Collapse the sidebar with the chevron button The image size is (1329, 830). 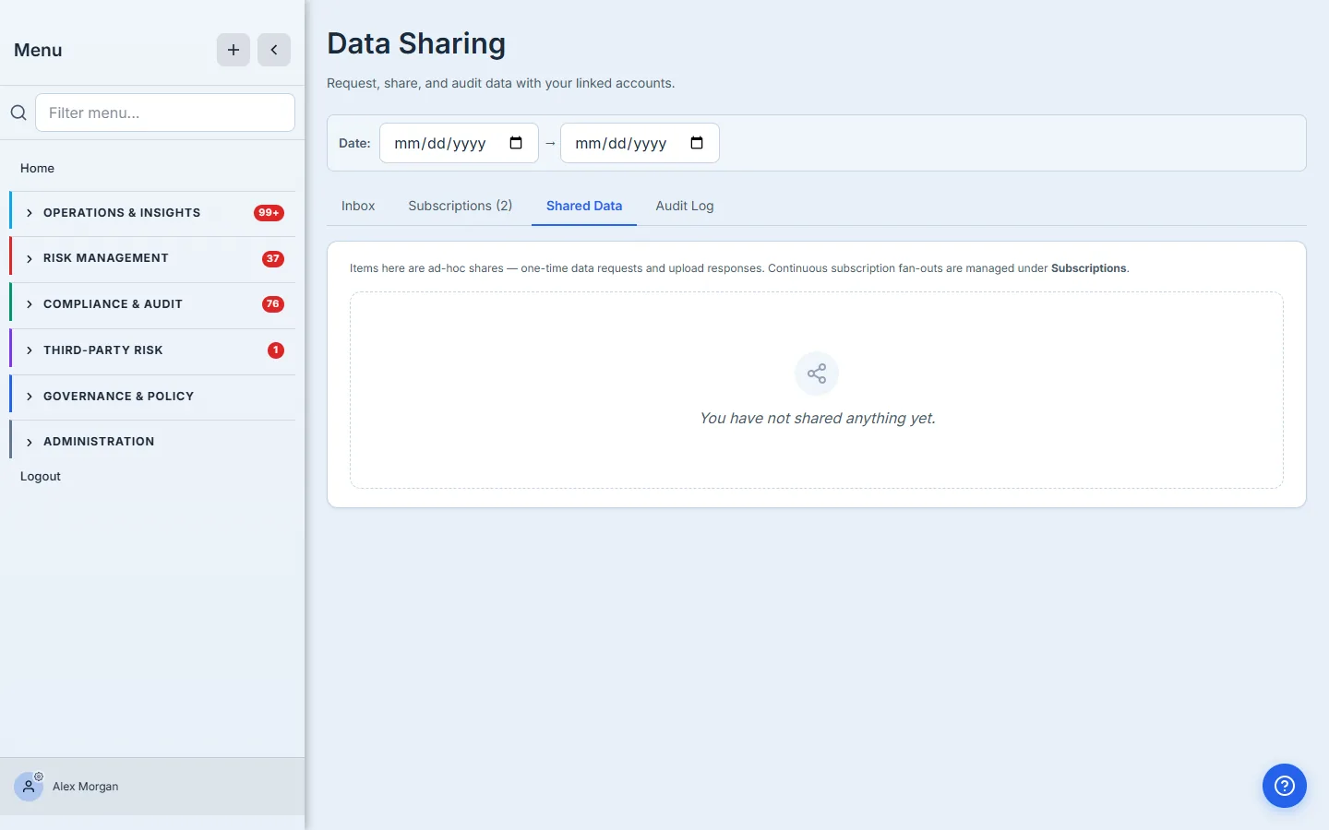tap(274, 50)
